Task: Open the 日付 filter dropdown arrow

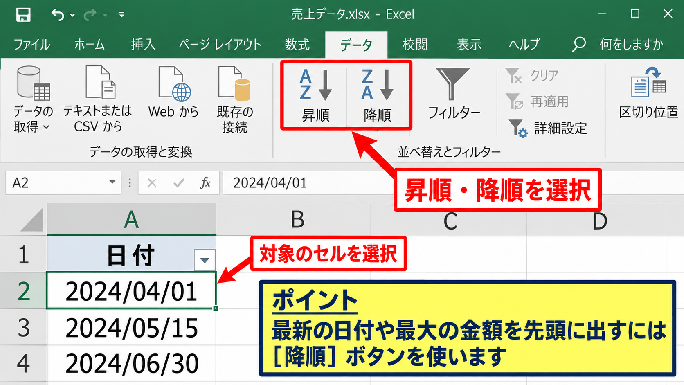Action: 205,260
